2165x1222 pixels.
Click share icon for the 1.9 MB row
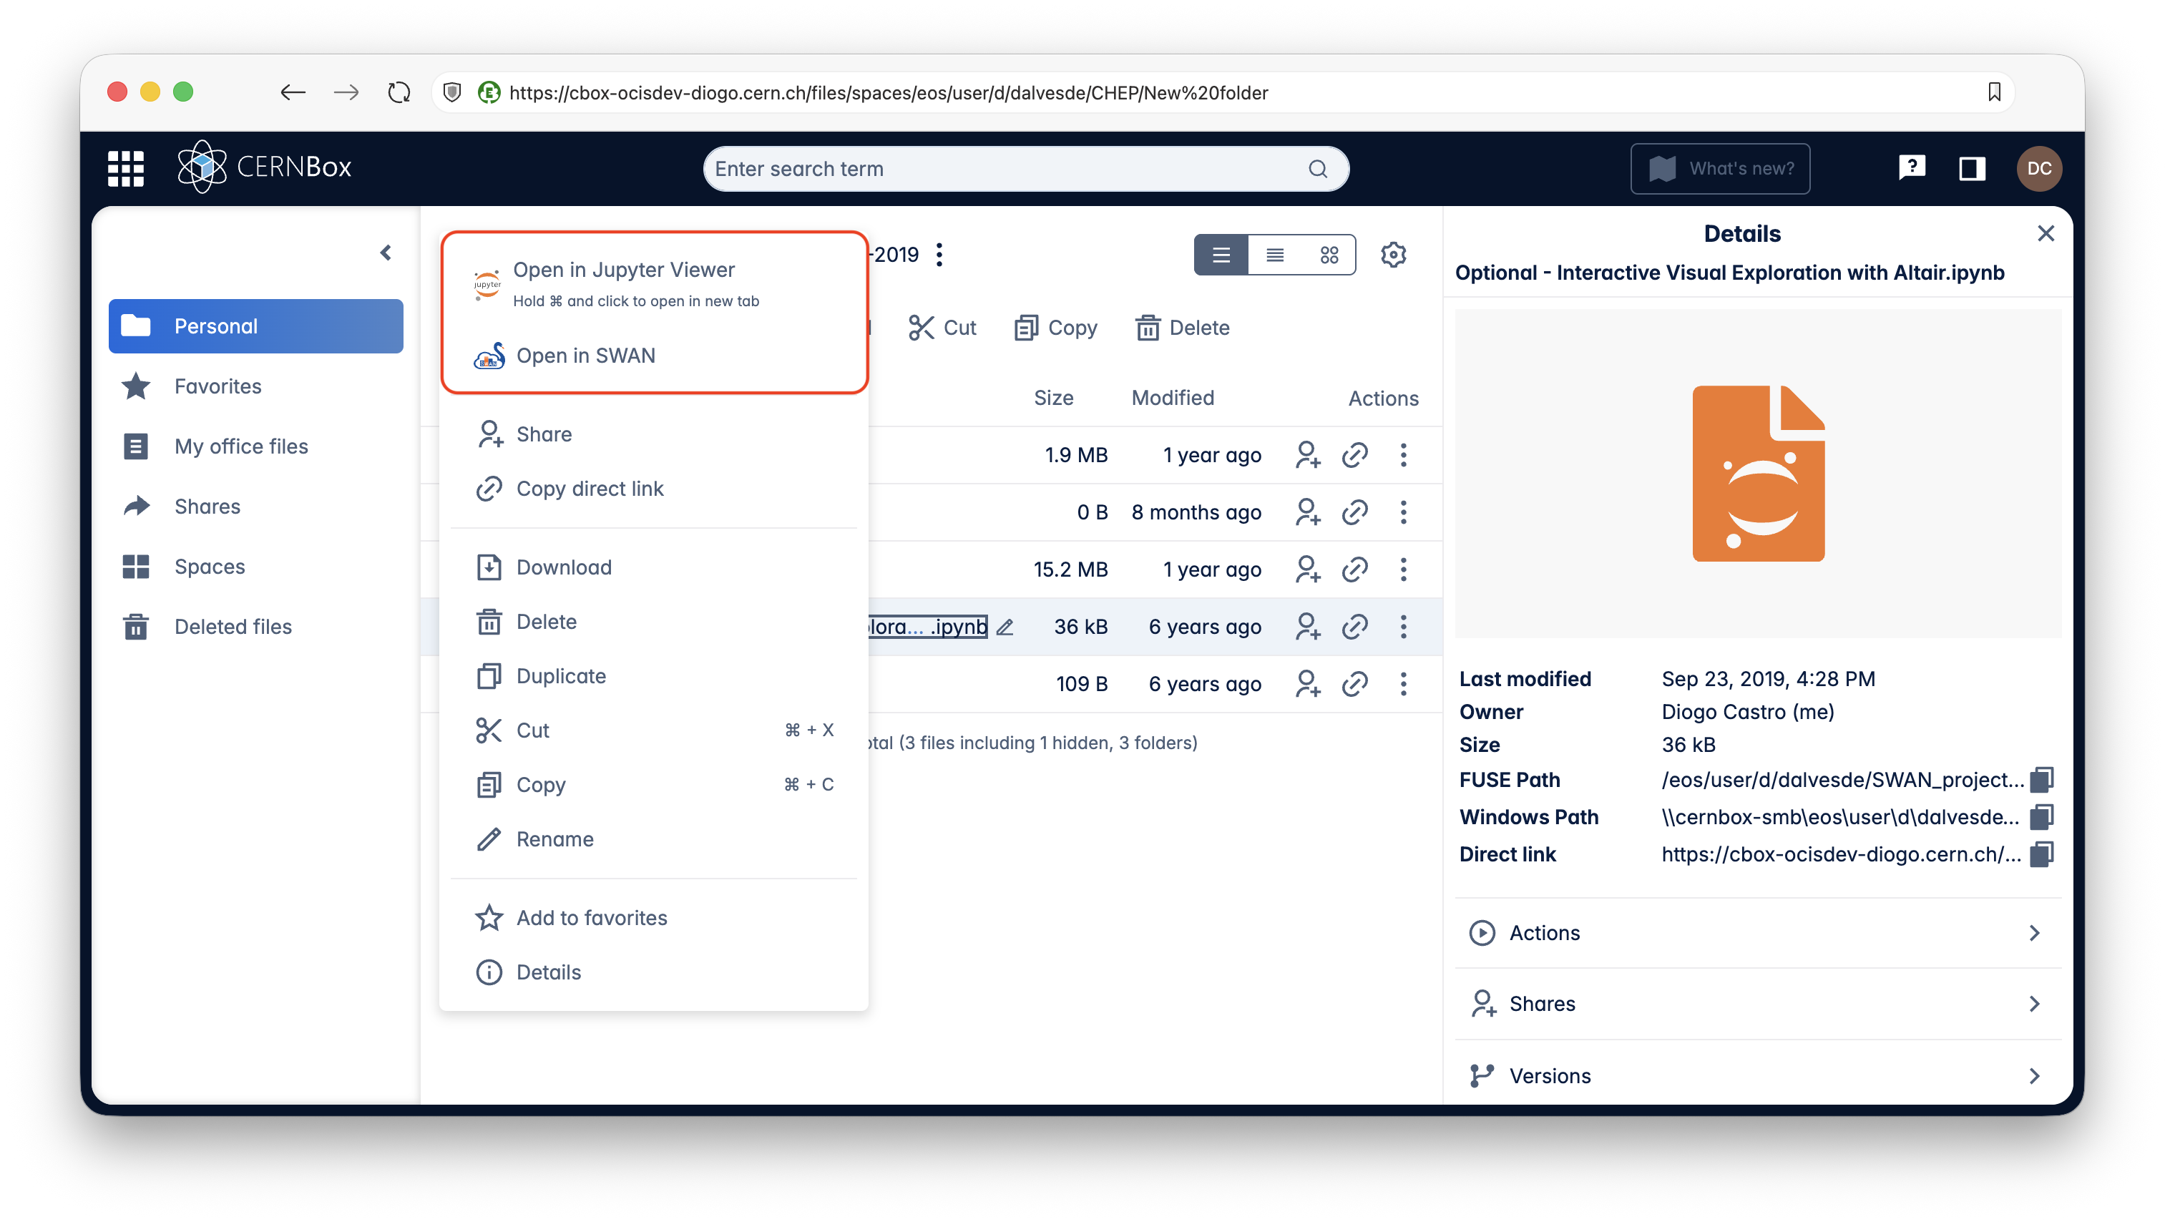point(1308,455)
